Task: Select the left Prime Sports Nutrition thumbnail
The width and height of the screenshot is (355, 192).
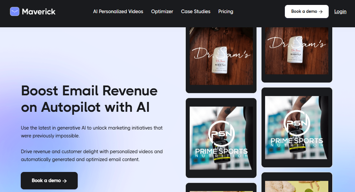Action: 221,138
